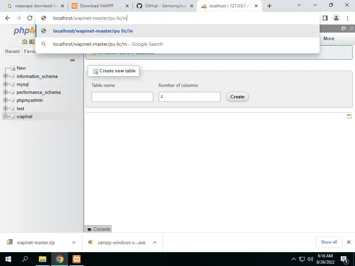Open the test database
The width and height of the screenshot is (355, 266).
[x=20, y=108]
